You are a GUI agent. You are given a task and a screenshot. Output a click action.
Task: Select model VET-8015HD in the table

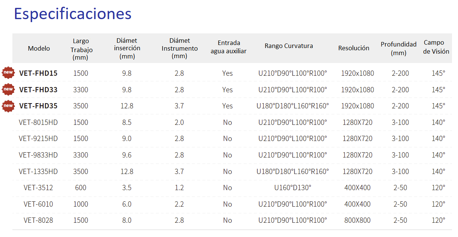pyautogui.click(x=38, y=122)
